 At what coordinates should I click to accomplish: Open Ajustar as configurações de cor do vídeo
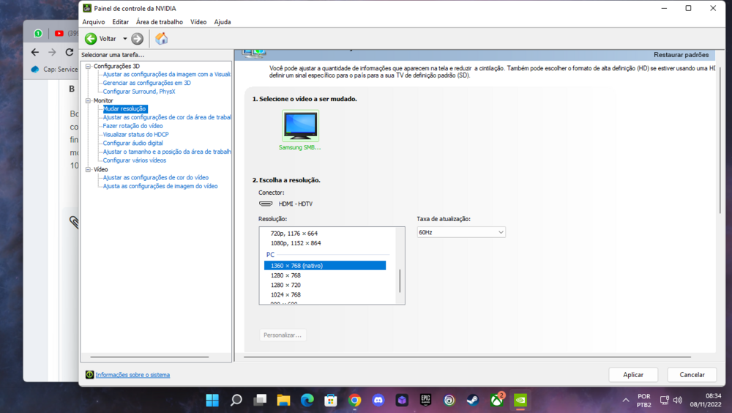pyautogui.click(x=155, y=177)
